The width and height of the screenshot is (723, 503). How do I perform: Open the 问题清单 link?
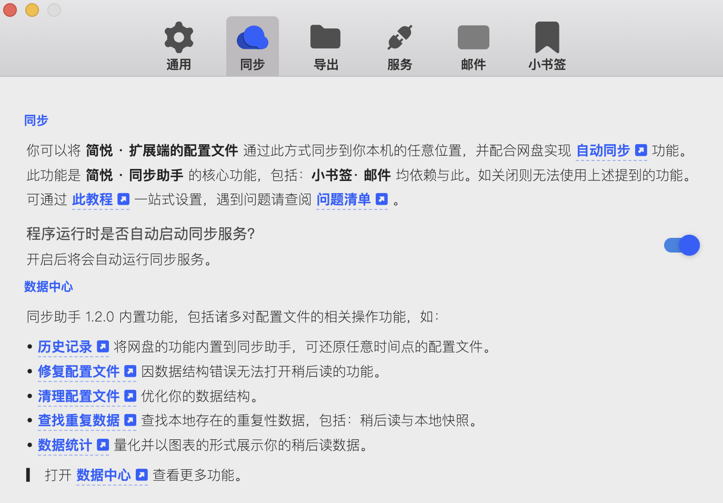click(x=344, y=199)
